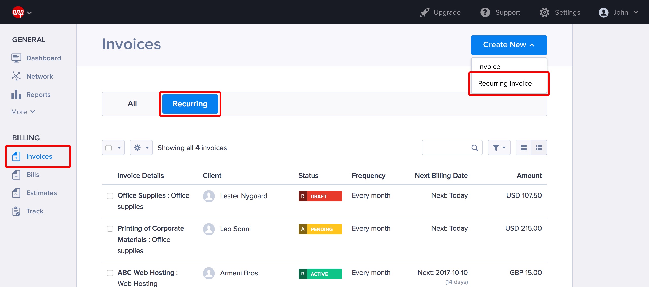Switch to list view layout

click(539, 148)
